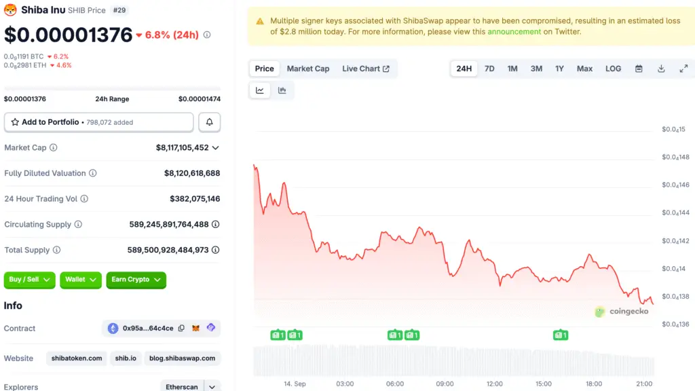The width and height of the screenshot is (695, 391).
Task: Click the download chart data icon
Action: [x=661, y=69]
